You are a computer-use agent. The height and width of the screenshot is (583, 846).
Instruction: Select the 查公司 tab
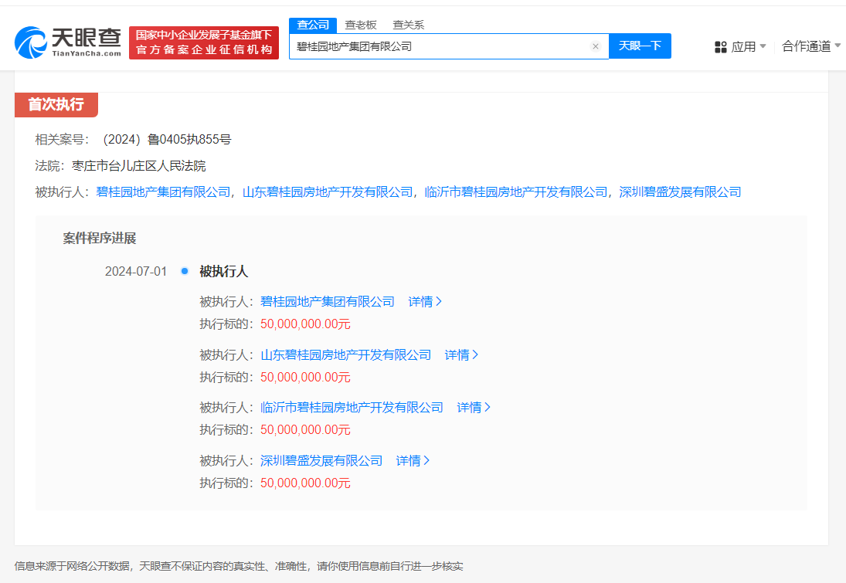[312, 25]
